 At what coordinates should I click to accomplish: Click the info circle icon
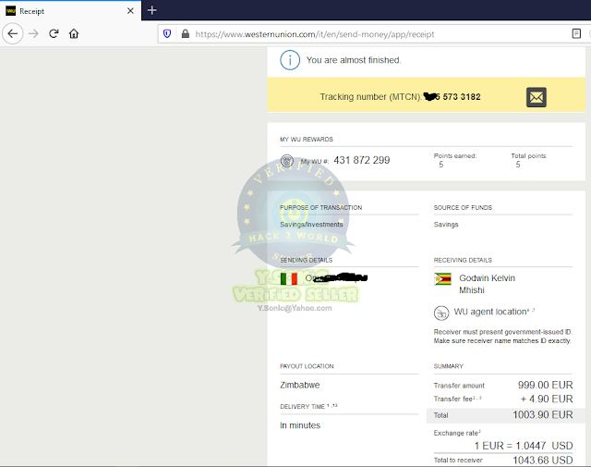[290, 60]
